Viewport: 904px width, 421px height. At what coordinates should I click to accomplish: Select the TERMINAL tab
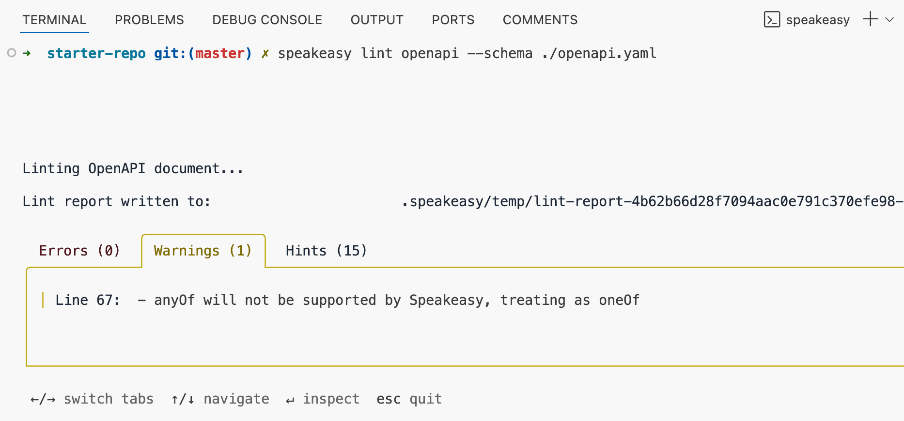[x=54, y=20]
